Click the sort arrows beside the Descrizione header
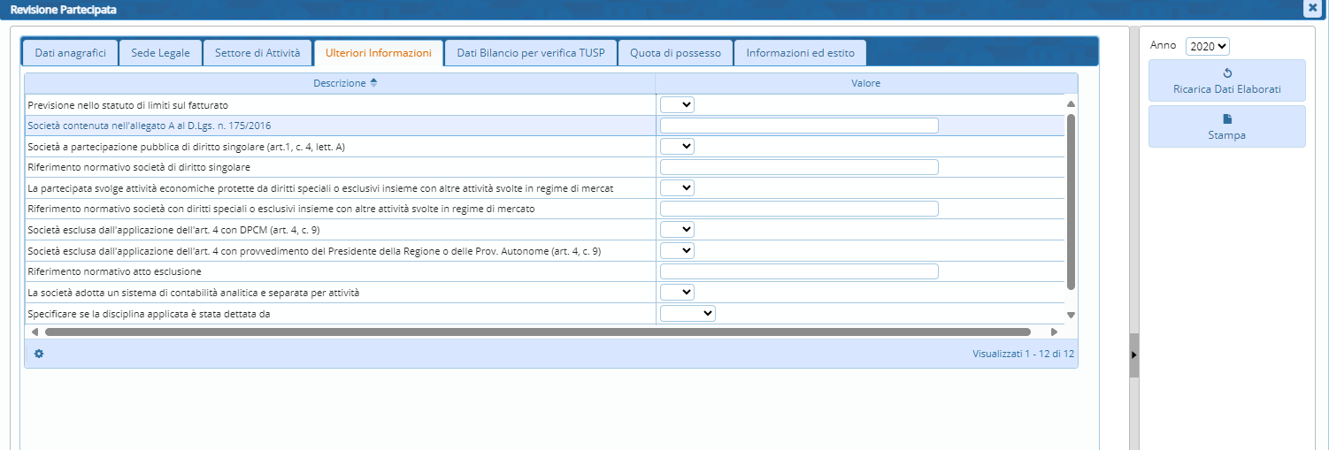 [373, 83]
